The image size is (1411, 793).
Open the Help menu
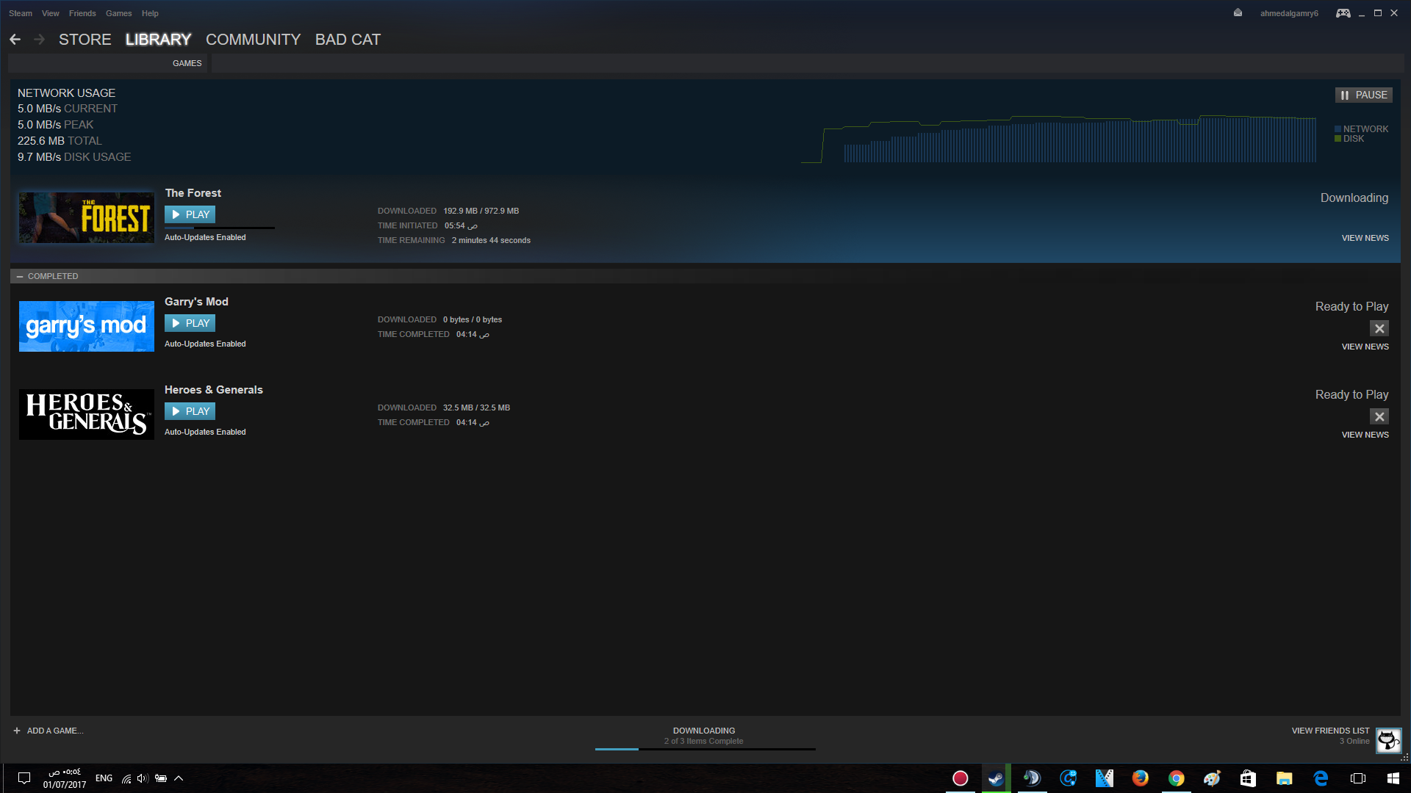[x=150, y=13]
